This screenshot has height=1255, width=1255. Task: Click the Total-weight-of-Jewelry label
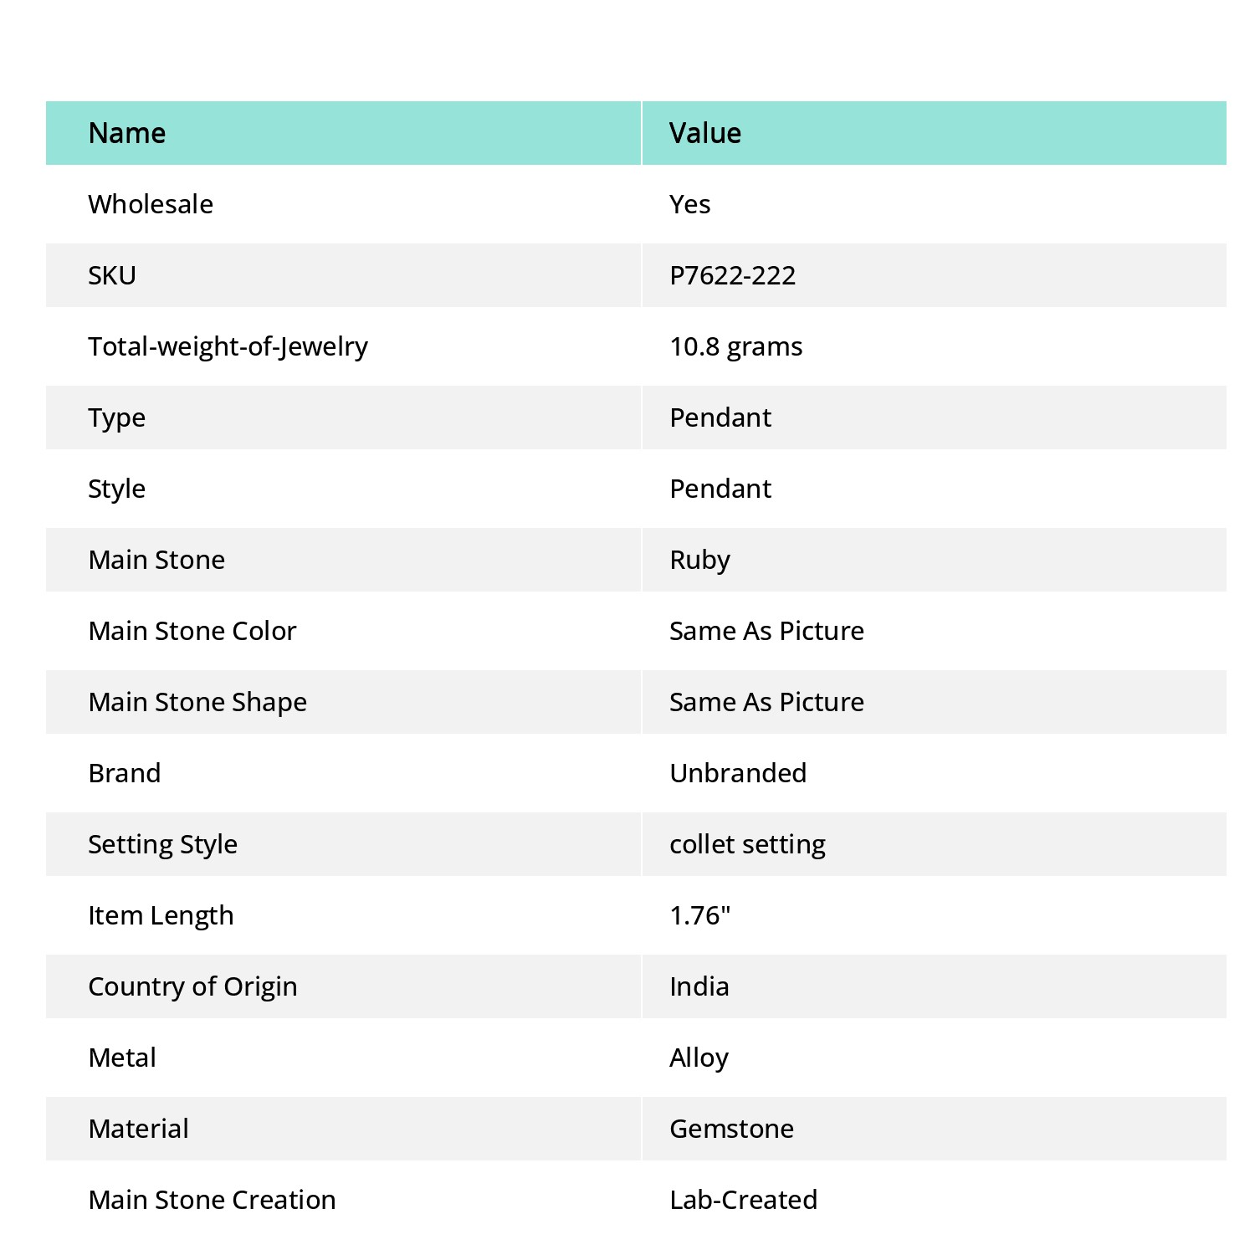pyautogui.click(x=228, y=347)
